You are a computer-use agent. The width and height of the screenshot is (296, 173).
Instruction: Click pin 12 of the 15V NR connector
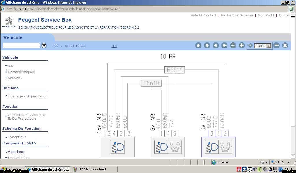pyautogui.click(x=107, y=133)
